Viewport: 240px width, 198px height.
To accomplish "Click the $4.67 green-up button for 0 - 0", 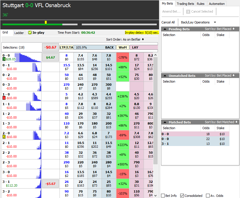I will (x=50, y=57).
